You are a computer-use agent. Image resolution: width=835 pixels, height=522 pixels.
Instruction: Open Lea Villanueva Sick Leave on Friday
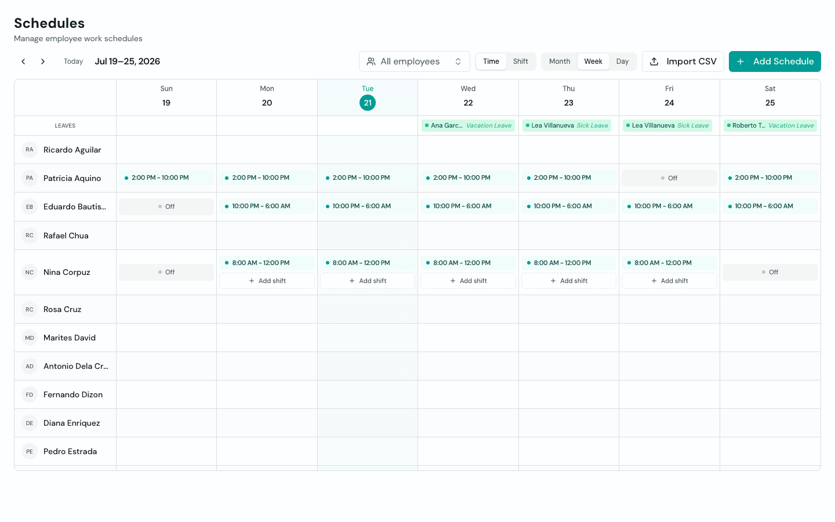point(667,125)
